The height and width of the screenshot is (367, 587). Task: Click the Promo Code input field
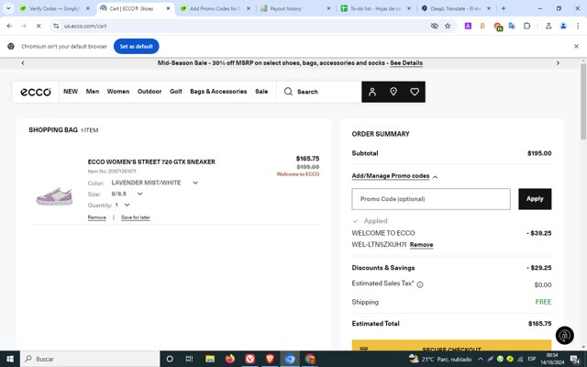click(x=431, y=199)
